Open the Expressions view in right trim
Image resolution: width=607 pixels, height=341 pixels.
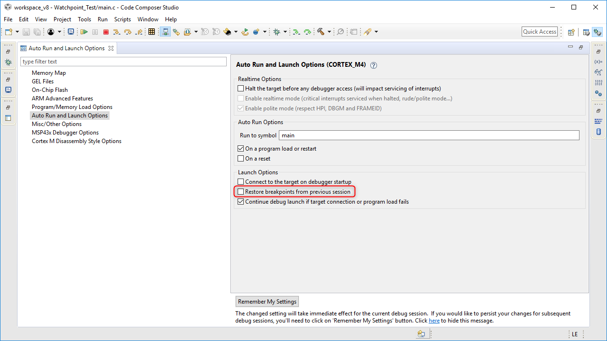click(598, 72)
